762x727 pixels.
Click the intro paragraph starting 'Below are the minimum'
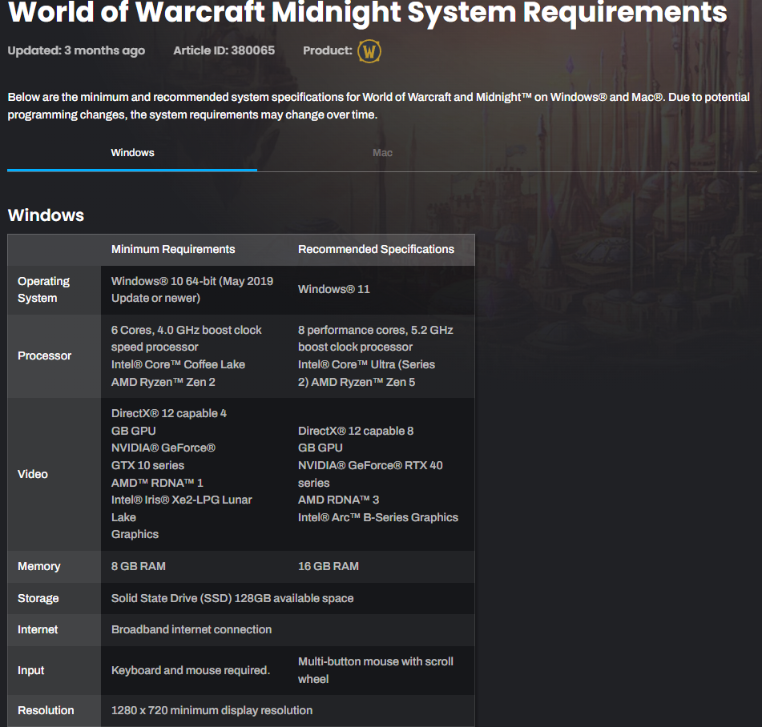coord(378,106)
